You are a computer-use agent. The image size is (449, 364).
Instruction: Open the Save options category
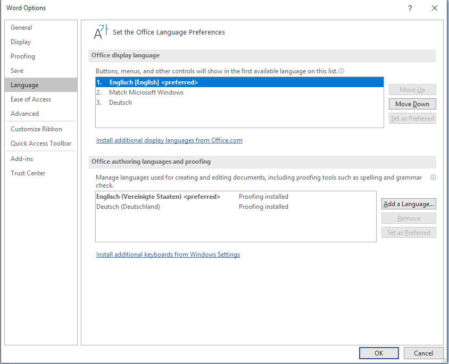tap(41, 70)
